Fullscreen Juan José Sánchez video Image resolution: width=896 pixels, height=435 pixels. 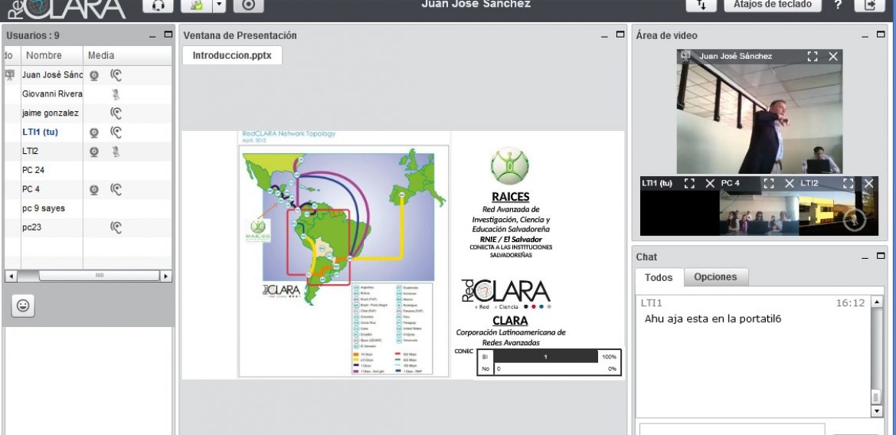(812, 56)
